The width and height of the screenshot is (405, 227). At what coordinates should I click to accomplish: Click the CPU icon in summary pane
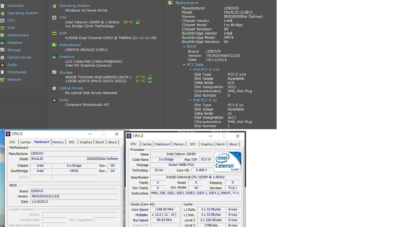click(x=54, y=17)
